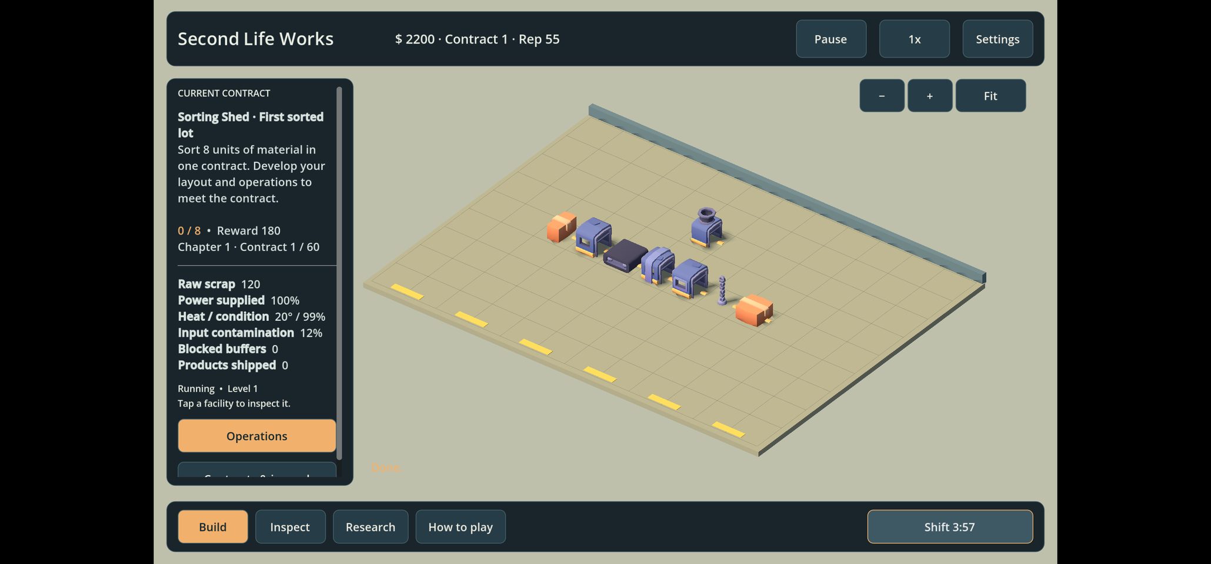The image size is (1211, 564).
Task: Click the 'Input contamination 12%' stat
Action: point(250,333)
